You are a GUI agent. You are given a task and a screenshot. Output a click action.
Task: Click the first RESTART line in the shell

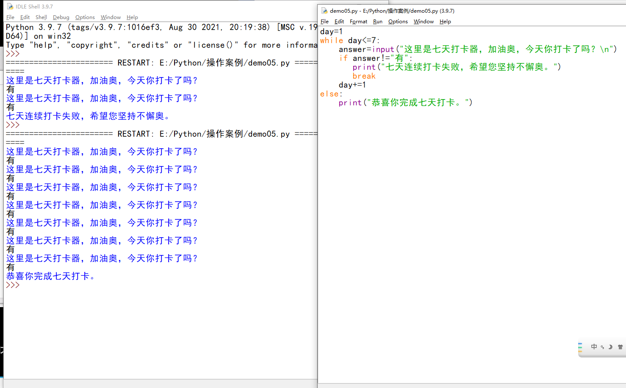point(162,63)
